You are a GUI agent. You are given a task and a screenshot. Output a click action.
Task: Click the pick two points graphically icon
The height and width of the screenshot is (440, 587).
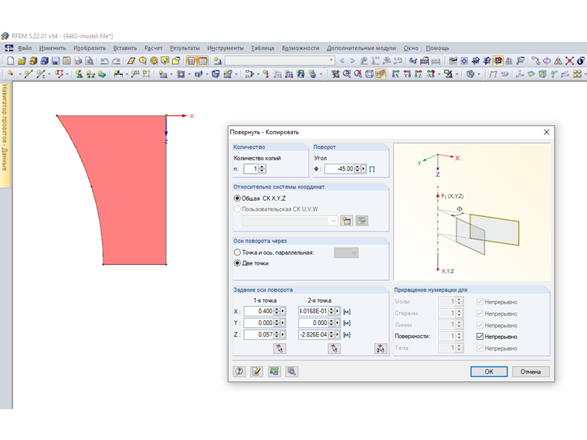(x=380, y=349)
